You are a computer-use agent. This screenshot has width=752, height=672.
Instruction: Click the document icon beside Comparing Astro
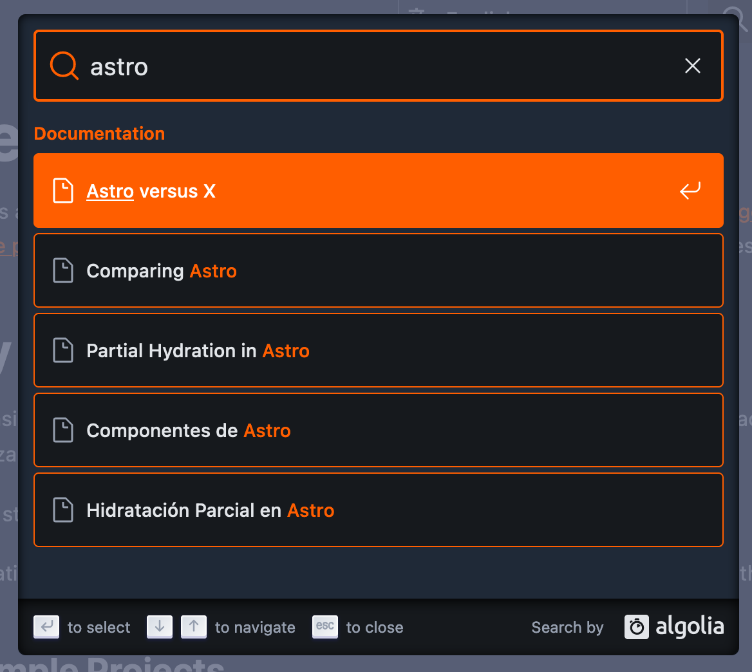tap(63, 270)
